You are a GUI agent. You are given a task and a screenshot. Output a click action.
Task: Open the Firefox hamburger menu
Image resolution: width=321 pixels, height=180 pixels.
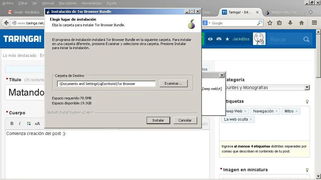coord(314,22)
